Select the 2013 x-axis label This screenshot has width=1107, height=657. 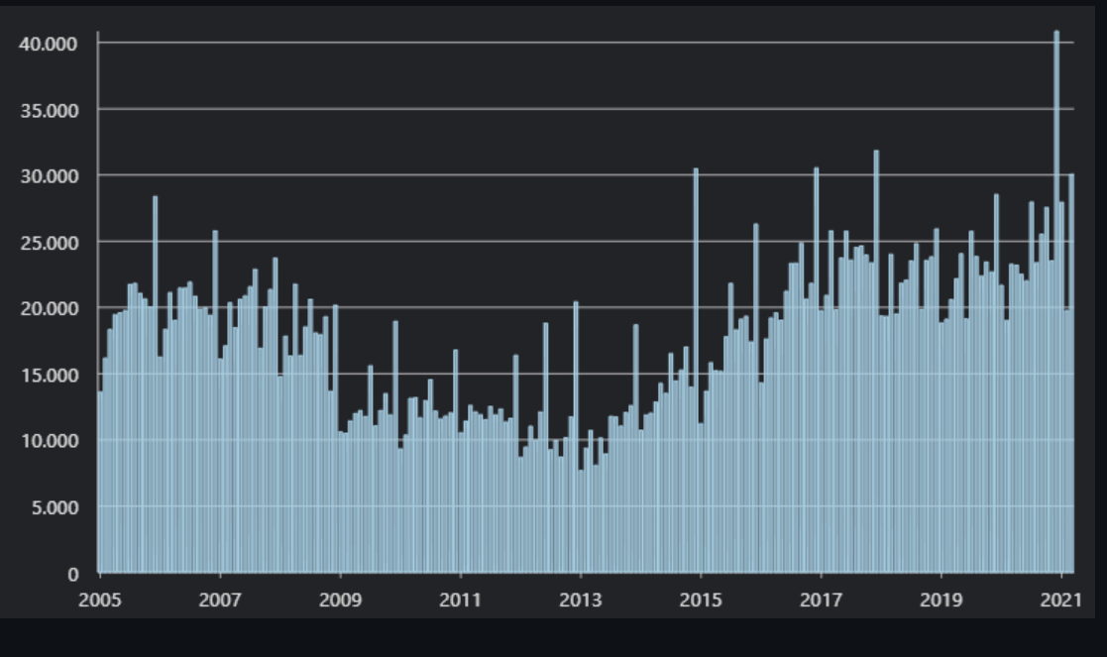click(580, 600)
